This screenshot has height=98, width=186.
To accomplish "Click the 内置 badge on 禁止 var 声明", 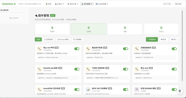I will click(x=57, y=48).
